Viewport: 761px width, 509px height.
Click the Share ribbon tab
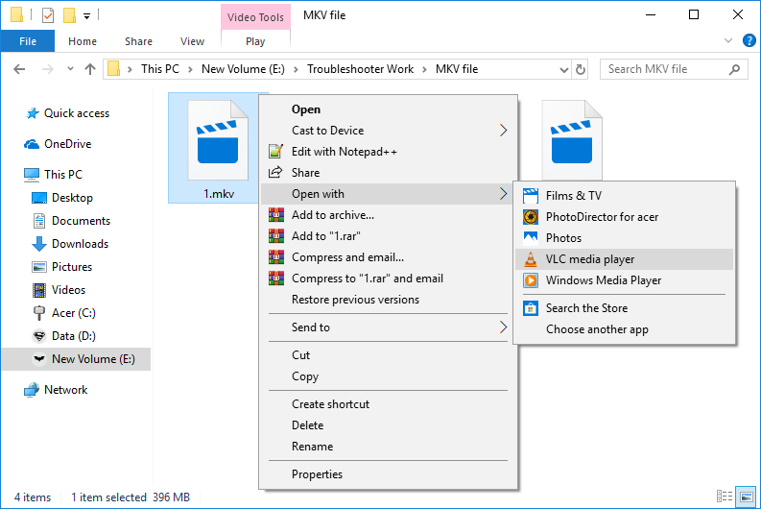click(138, 41)
